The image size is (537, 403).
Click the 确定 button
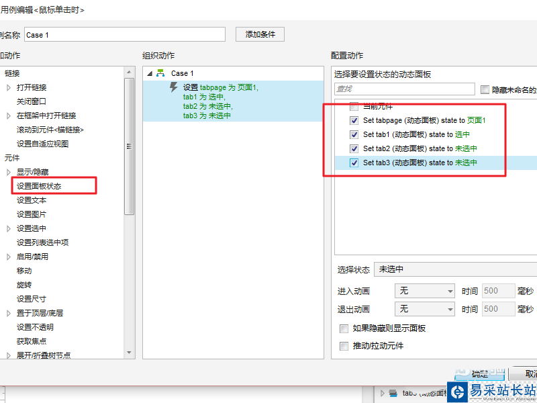click(x=480, y=374)
